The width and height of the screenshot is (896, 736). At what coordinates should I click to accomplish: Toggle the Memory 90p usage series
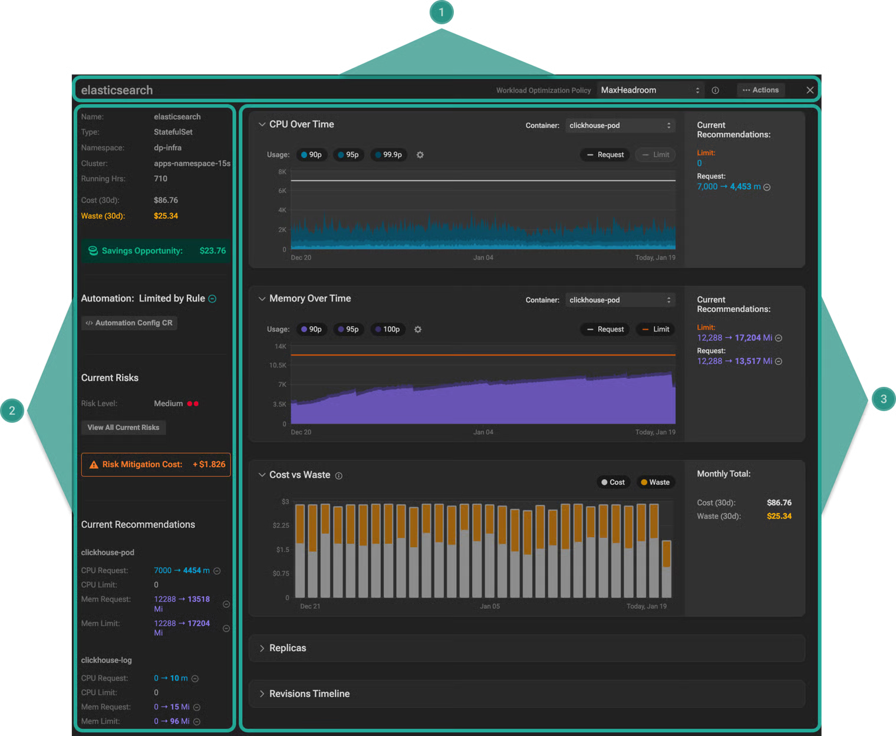click(x=311, y=329)
